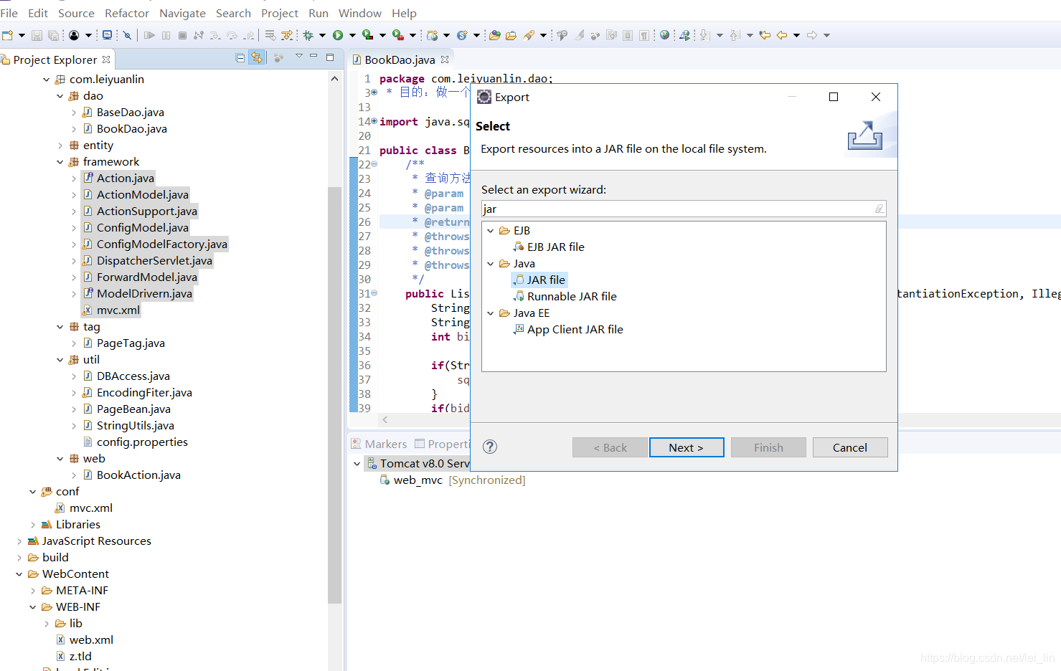Click the Skip All Breakpoints icon
The height and width of the screenshot is (671, 1061).
coord(127,35)
